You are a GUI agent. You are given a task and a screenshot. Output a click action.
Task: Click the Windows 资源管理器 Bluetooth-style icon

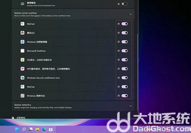(x=22, y=42)
